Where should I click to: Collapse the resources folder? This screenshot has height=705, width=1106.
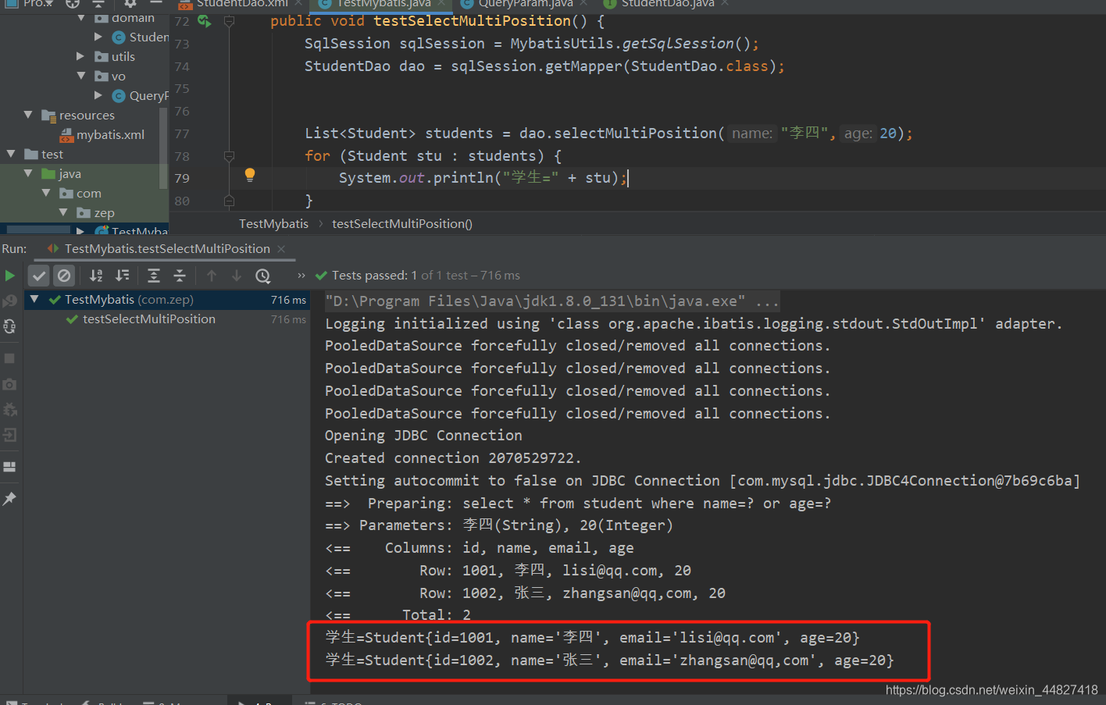28,115
